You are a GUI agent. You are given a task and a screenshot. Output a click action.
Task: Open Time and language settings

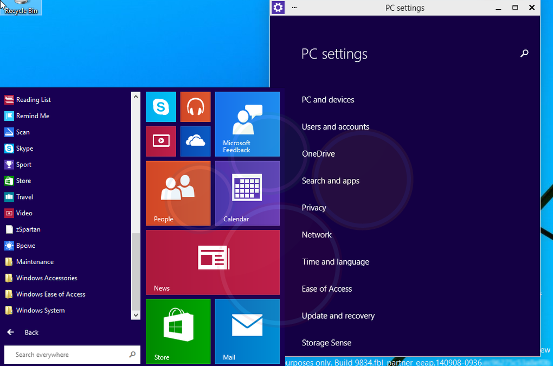tap(336, 262)
